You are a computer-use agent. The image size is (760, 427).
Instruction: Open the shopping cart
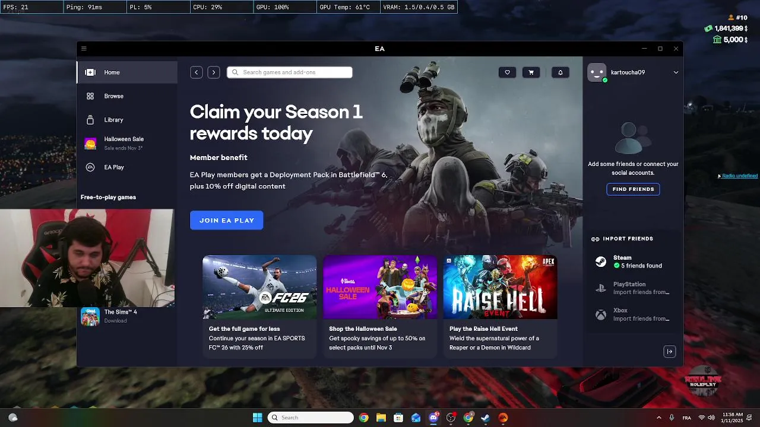[x=531, y=72]
